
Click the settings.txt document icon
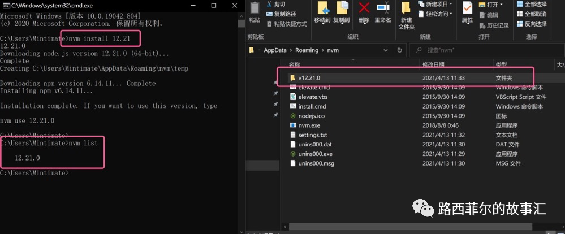coord(292,135)
